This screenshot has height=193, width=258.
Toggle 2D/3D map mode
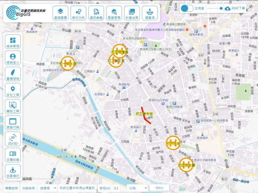[13, 139]
